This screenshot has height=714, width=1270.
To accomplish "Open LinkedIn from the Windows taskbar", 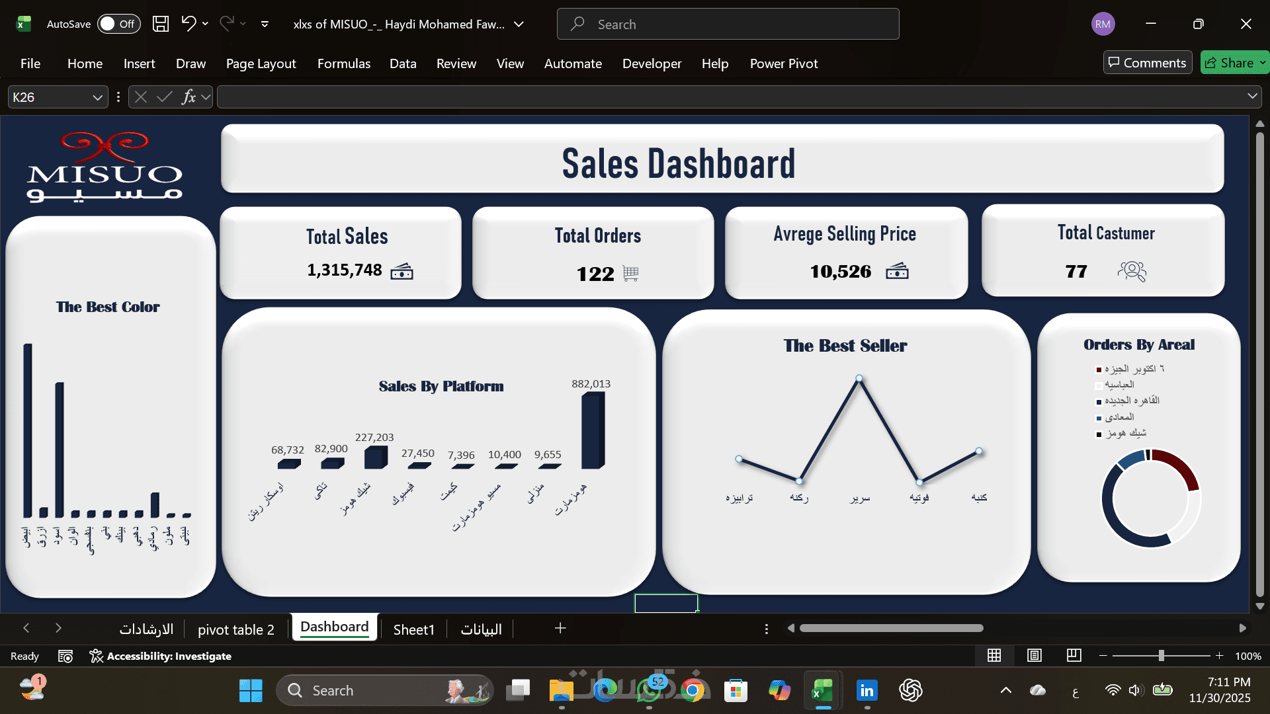I will coord(867,690).
